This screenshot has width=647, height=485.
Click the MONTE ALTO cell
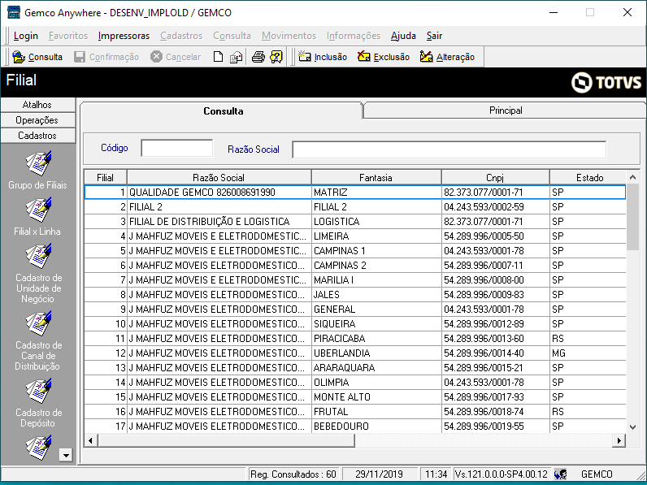pos(376,397)
